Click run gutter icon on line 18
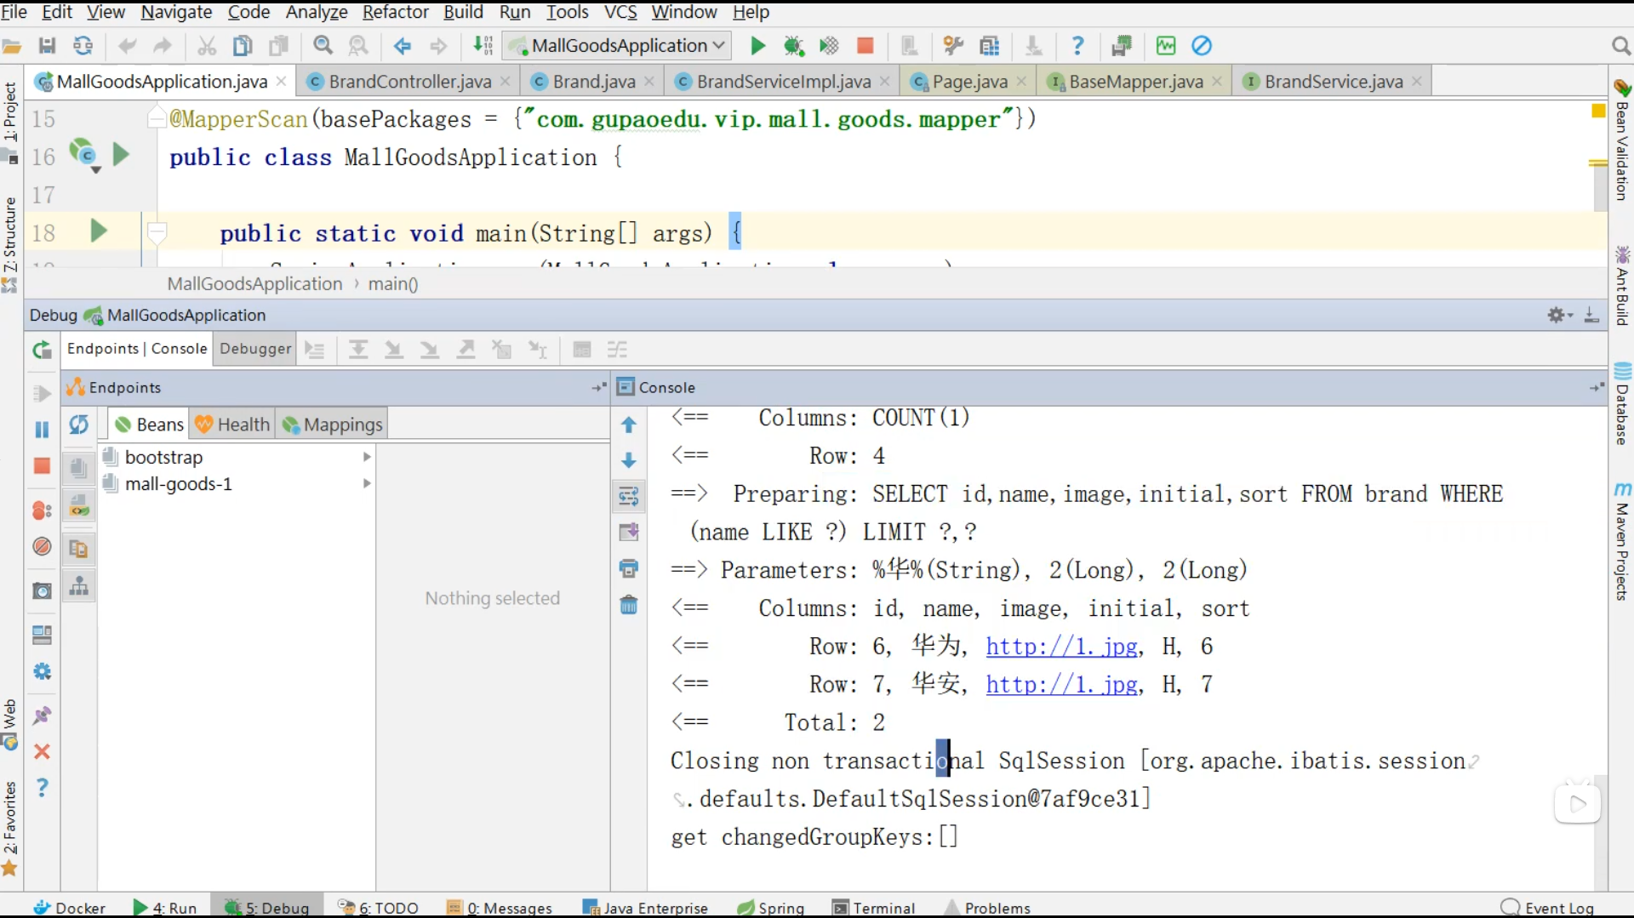The image size is (1634, 918). (x=99, y=231)
